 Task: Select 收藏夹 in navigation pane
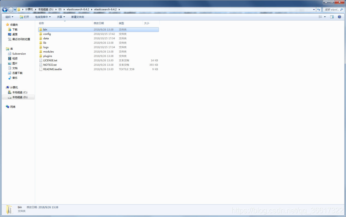click(14, 25)
